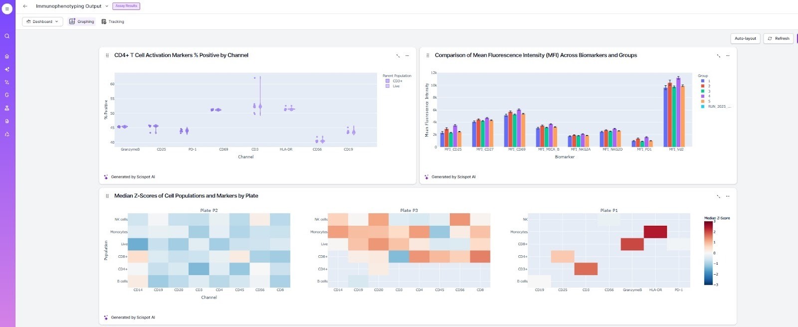
Task: Click the "MFI_CD69" axis label
Action: click(x=517, y=150)
